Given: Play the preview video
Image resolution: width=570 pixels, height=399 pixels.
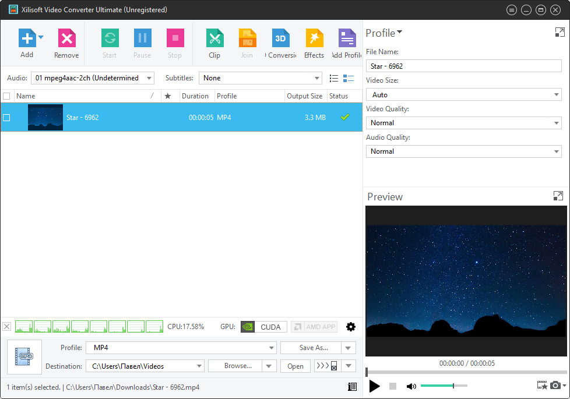Looking at the screenshot, I should pos(374,386).
